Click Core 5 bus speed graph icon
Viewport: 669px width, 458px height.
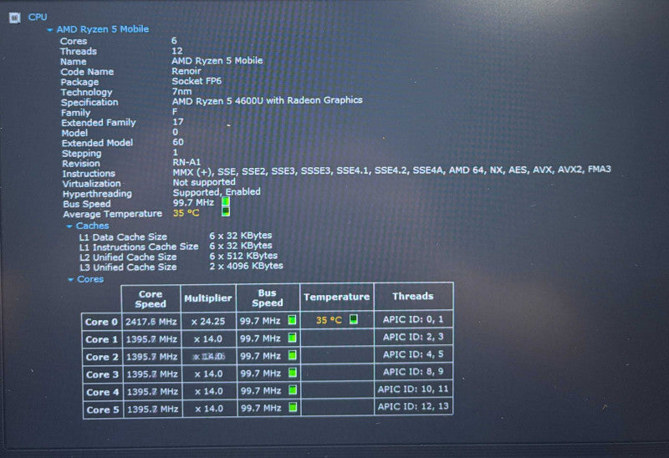(293, 407)
